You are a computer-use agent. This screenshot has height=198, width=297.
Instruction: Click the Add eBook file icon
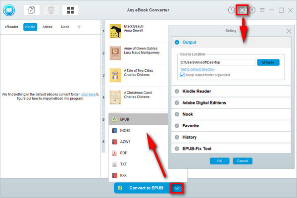click(31, 10)
